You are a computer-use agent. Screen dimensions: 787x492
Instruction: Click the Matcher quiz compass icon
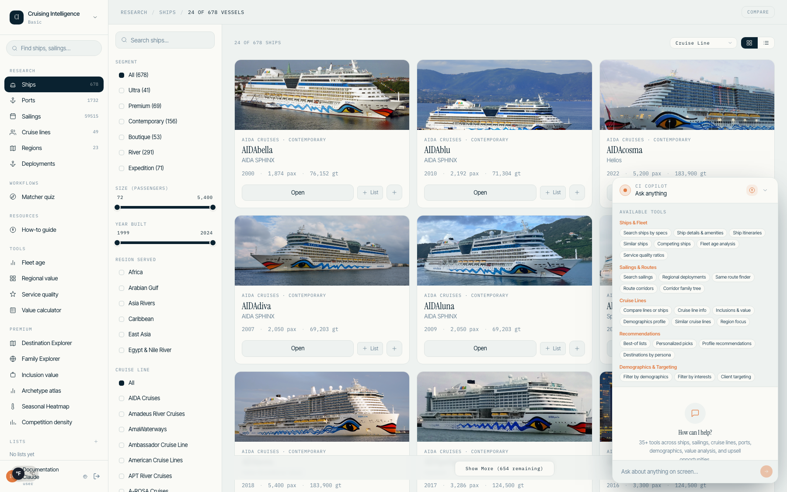[13, 197]
